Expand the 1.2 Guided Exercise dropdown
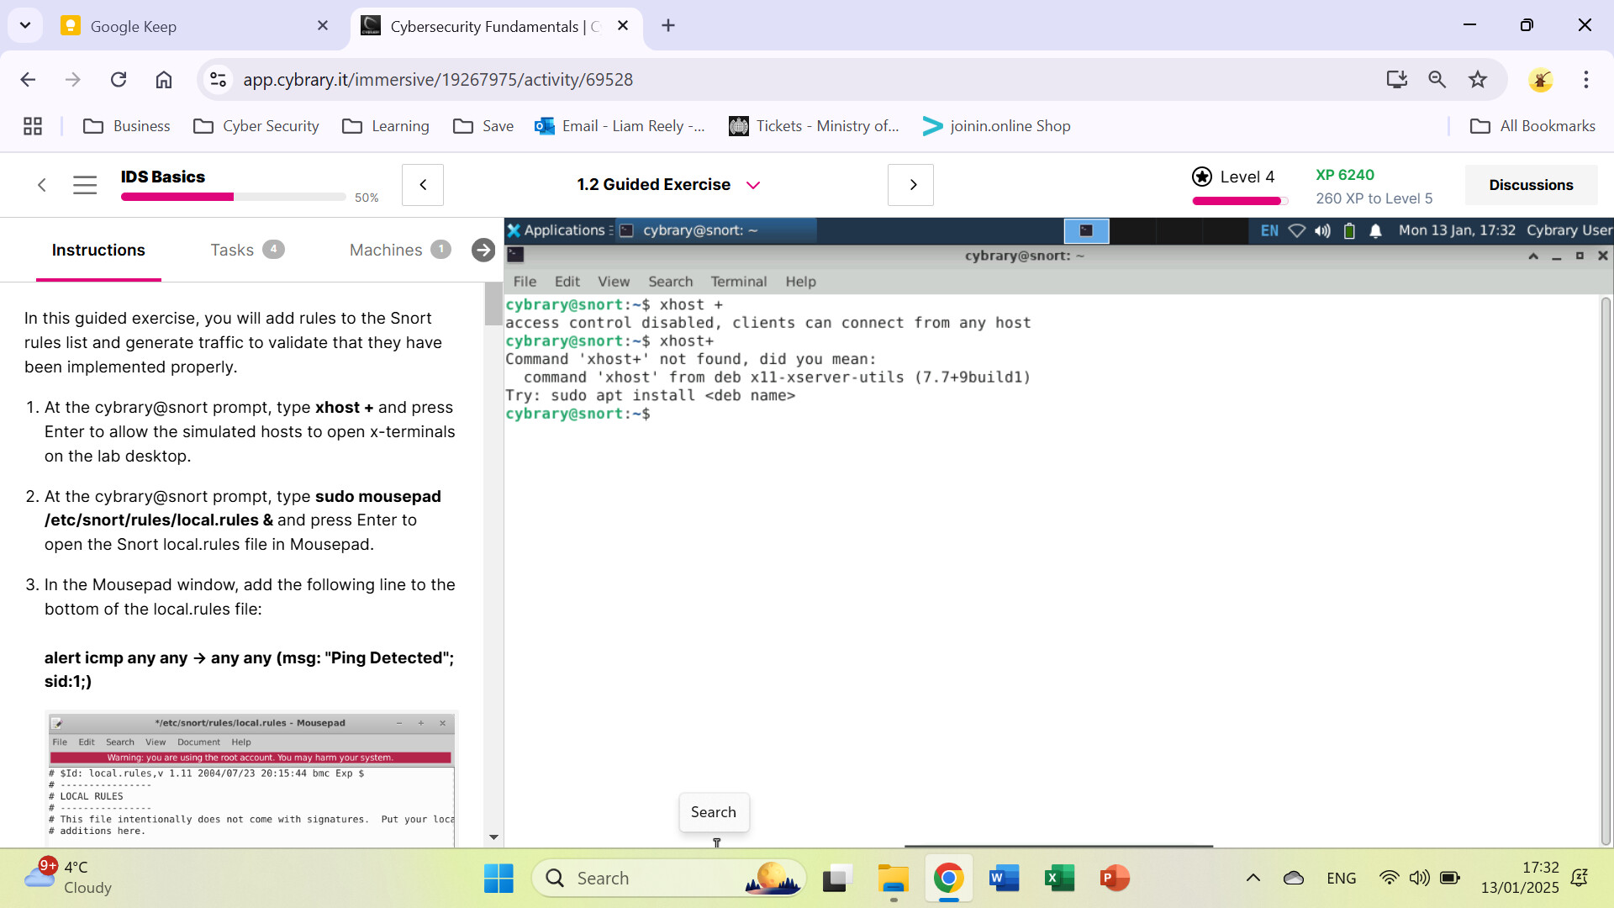Viewport: 1614px width, 908px height. [x=753, y=185]
